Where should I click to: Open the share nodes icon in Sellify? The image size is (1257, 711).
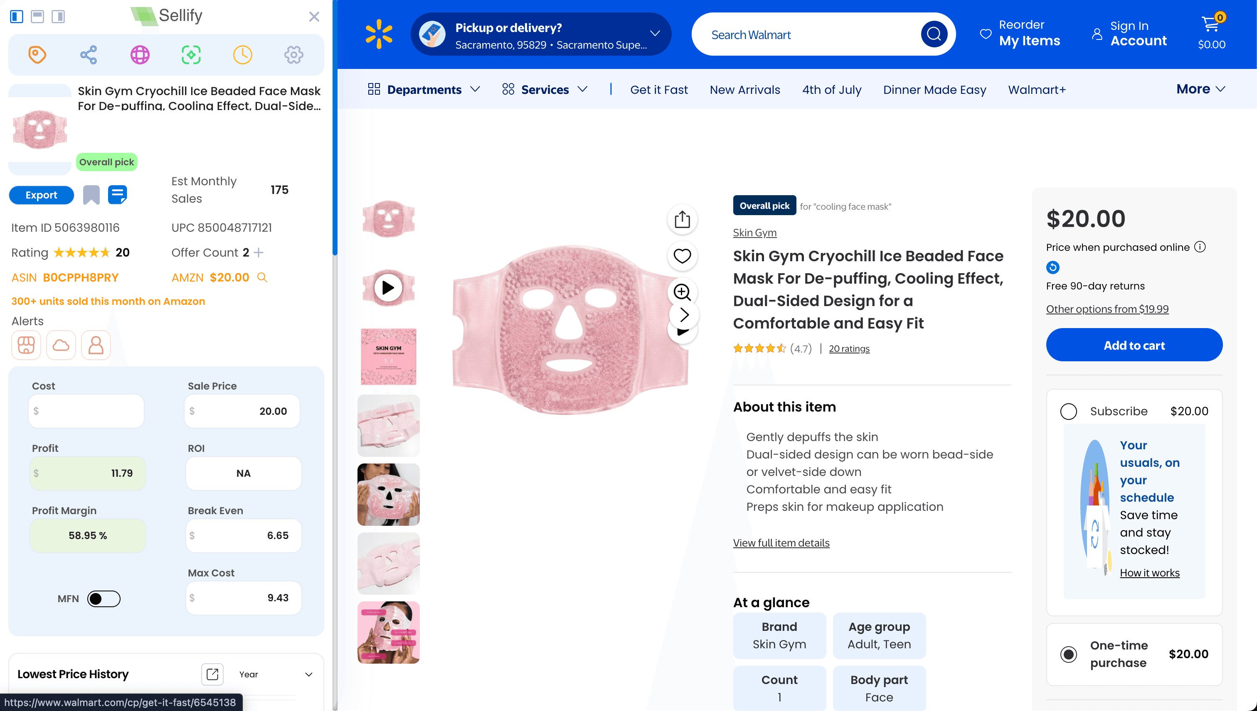click(x=89, y=55)
